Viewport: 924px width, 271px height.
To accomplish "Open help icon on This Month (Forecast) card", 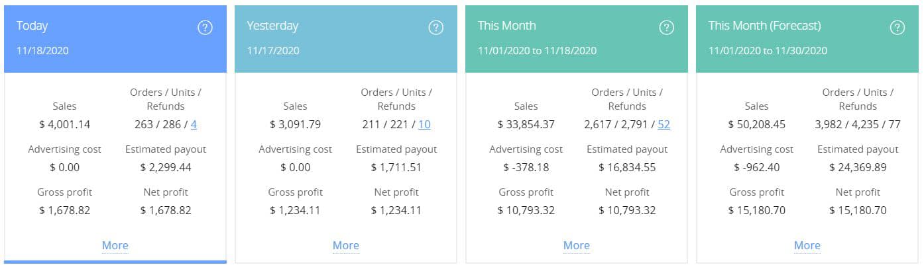I will [x=897, y=28].
